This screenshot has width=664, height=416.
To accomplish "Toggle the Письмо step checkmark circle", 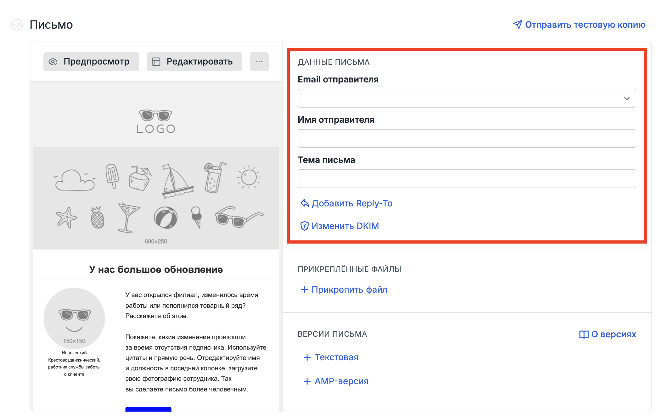I will click(17, 25).
